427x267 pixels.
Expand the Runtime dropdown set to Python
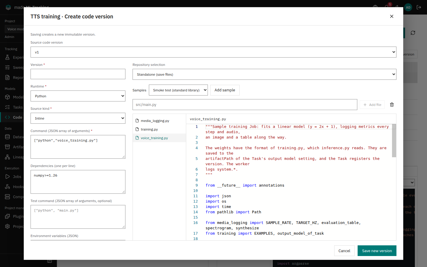click(x=78, y=96)
